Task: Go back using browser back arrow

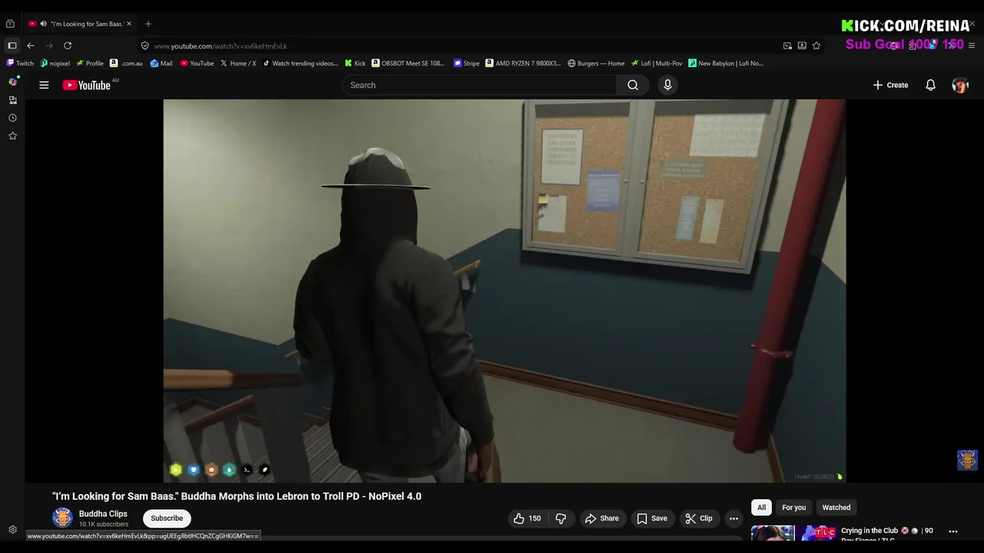Action: [x=31, y=45]
